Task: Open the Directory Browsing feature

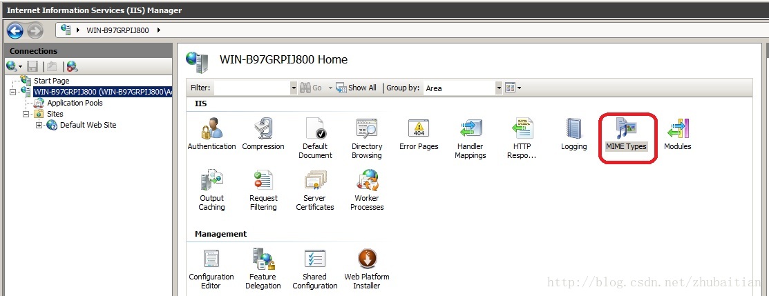Action: point(366,138)
